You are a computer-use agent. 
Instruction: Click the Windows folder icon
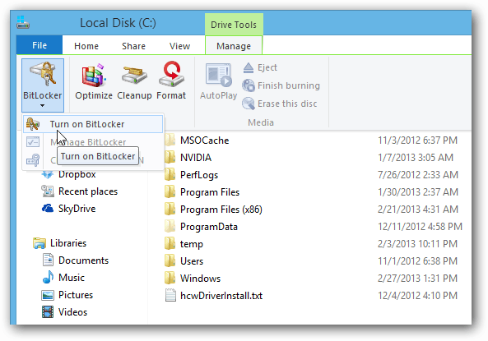[170, 279]
